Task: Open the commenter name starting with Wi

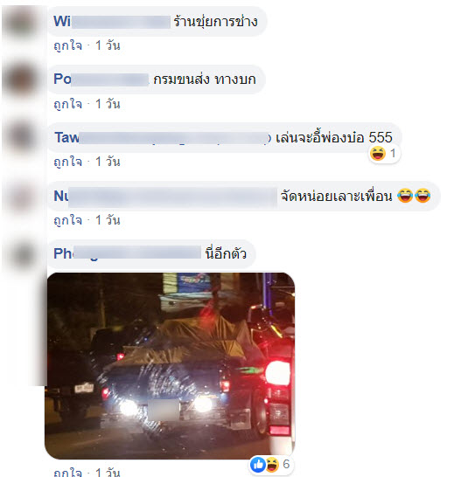Action: (112, 22)
